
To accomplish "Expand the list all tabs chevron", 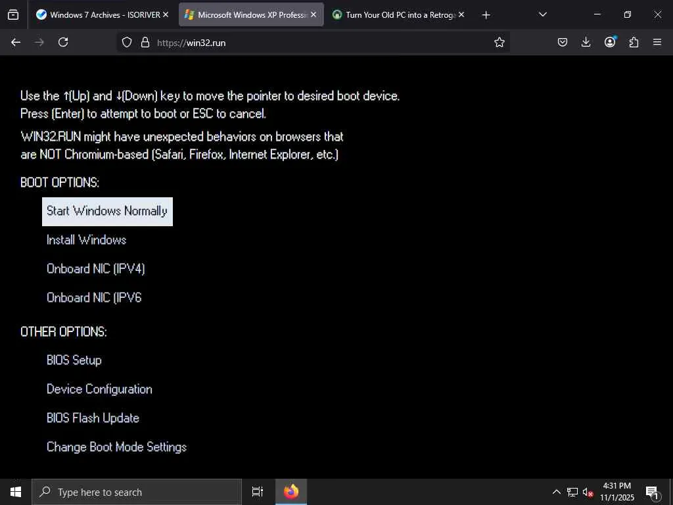I will (x=542, y=14).
